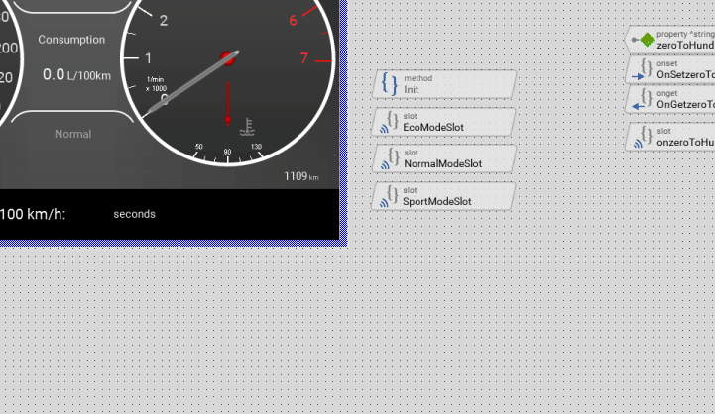Click the Normal drive mode text
715x414 pixels.
(72, 134)
